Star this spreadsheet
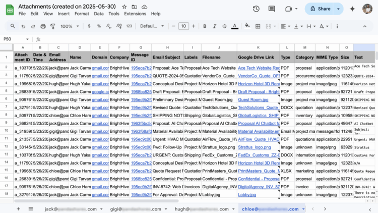378x213 pixels. pyautogui.click(x=124, y=7)
